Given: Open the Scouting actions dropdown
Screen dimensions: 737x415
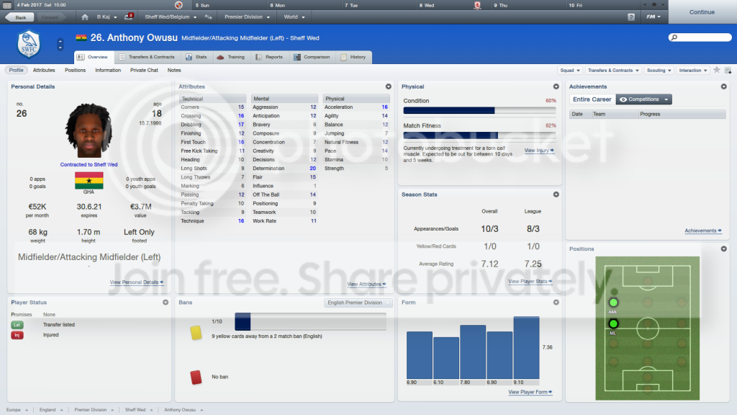Looking at the screenshot, I should (x=659, y=70).
